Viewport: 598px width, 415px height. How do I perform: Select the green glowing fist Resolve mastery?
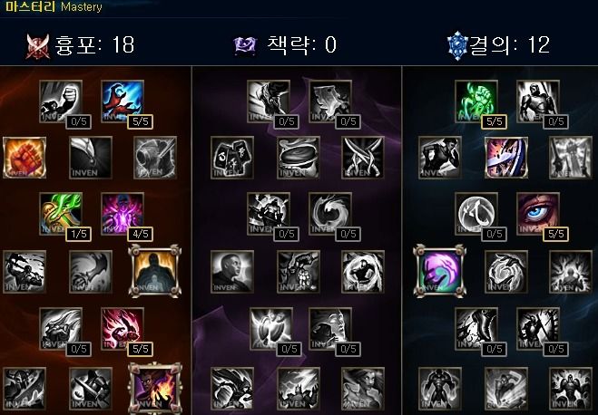pos(476,101)
